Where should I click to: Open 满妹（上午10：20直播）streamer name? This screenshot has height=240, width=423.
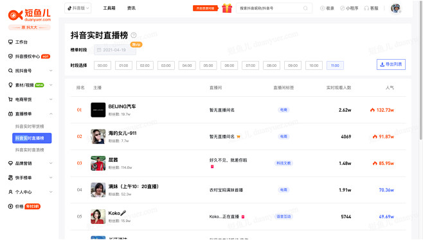pyautogui.click(x=134, y=186)
